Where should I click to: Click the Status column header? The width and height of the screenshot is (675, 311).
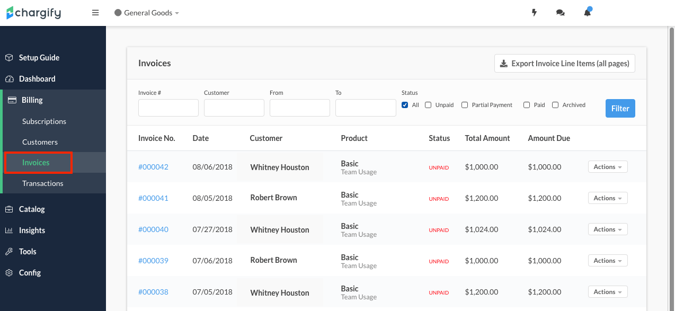439,138
